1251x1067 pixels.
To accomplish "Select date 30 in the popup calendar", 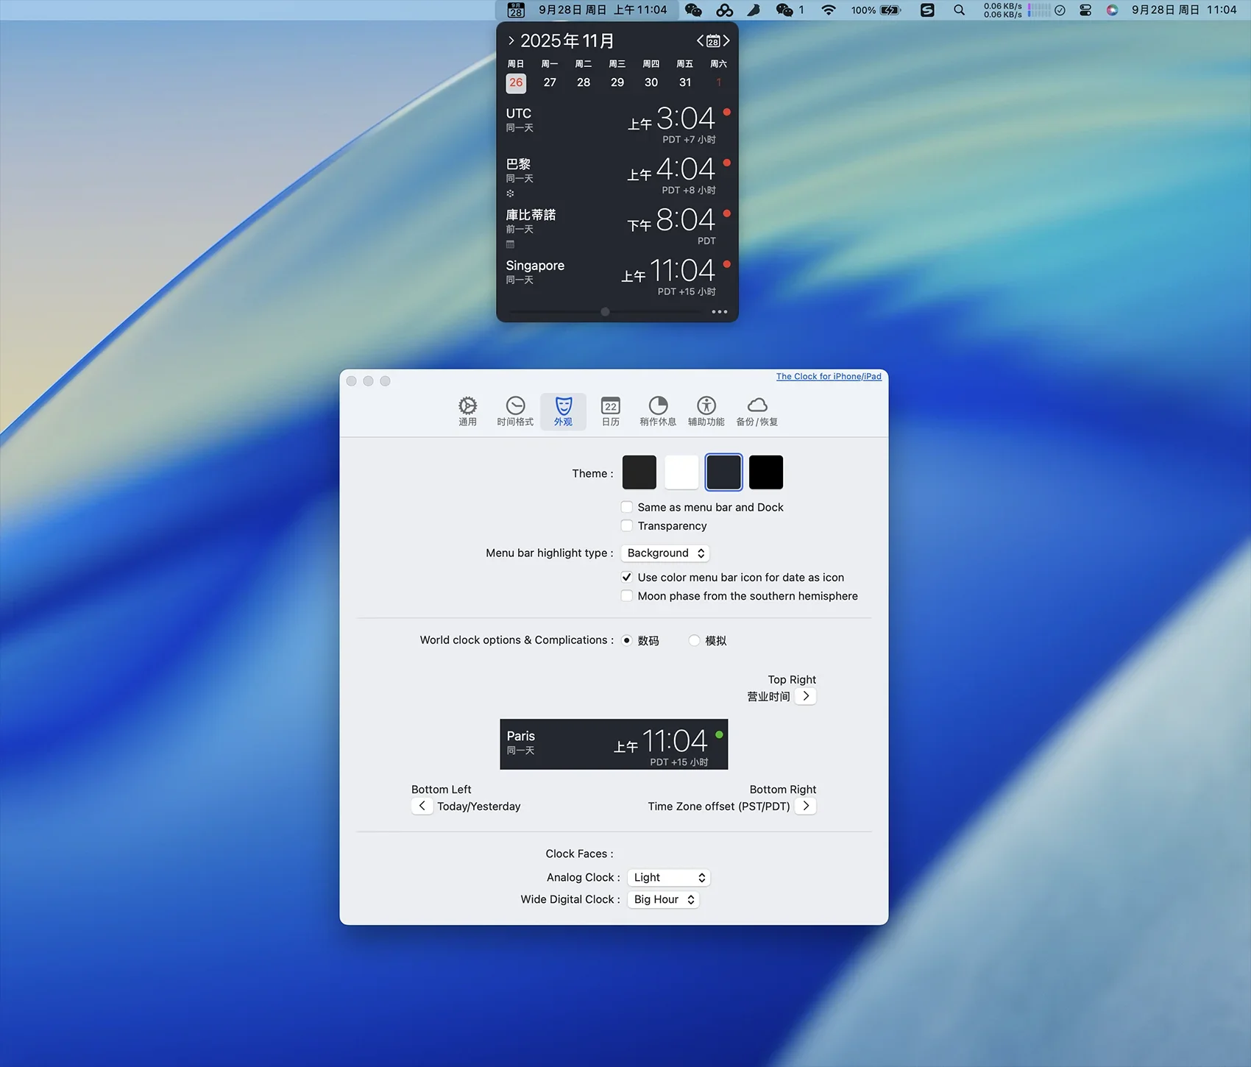I will [x=651, y=82].
